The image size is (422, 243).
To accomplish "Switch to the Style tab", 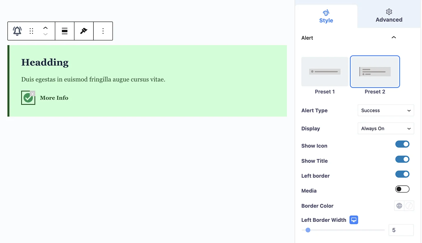I will click(x=326, y=16).
